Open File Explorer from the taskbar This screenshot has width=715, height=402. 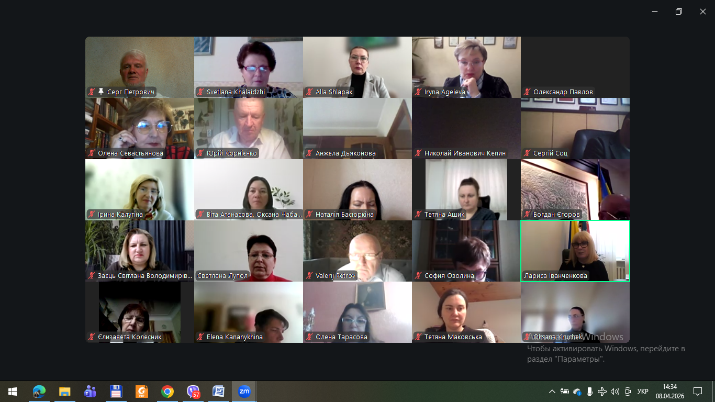point(64,392)
